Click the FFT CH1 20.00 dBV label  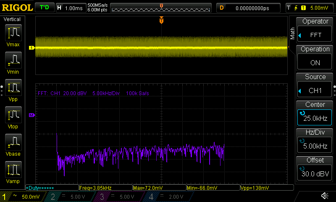tap(62, 93)
